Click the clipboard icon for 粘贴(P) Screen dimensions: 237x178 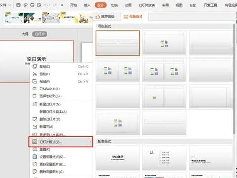click(35, 81)
